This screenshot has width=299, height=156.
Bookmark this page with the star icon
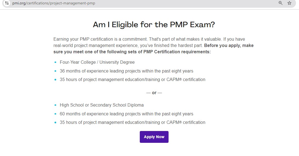[x=289, y=3]
